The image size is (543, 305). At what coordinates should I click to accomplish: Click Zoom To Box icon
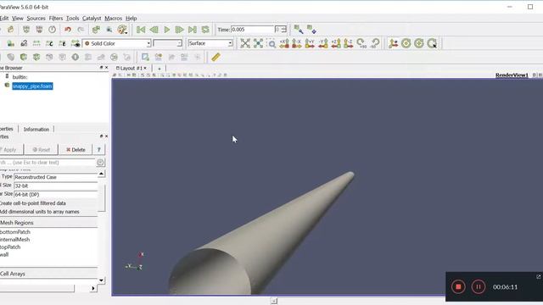pyautogui.click(x=271, y=43)
